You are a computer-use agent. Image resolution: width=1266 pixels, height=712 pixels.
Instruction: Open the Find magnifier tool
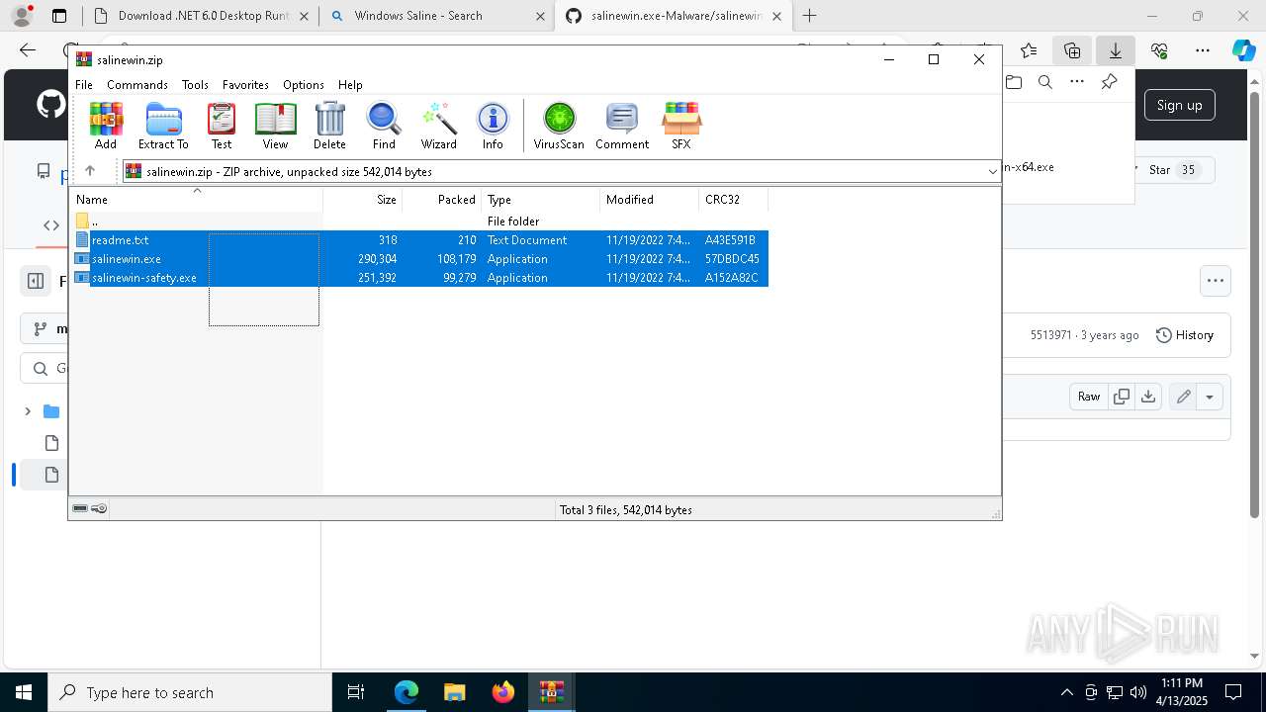pyautogui.click(x=384, y=126)
